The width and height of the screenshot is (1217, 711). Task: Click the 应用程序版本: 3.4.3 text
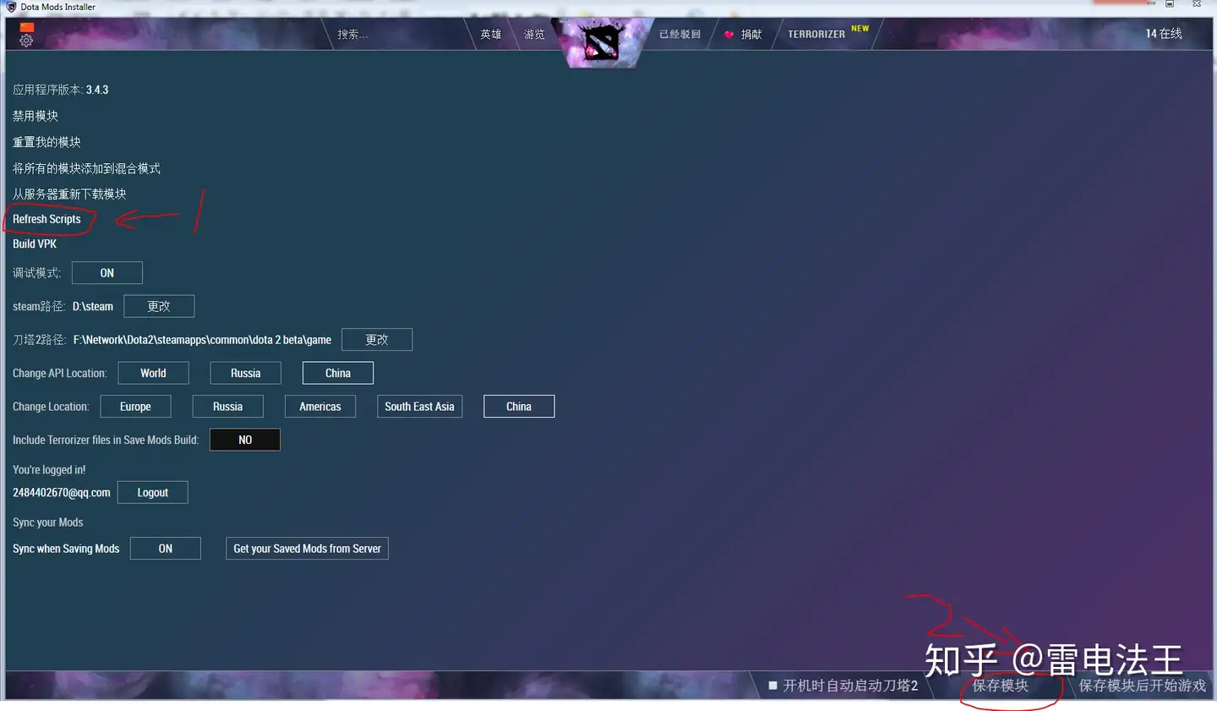[x=60, y=90]
